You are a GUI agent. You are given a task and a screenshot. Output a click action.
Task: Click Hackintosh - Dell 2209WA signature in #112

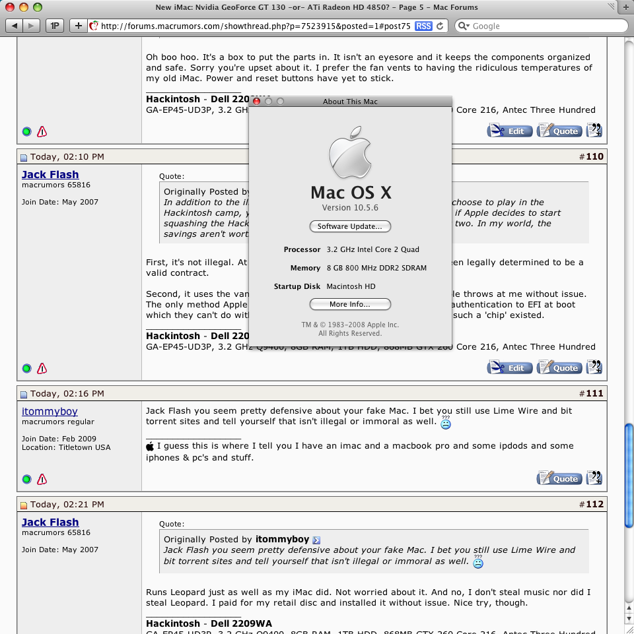point(209,623)
